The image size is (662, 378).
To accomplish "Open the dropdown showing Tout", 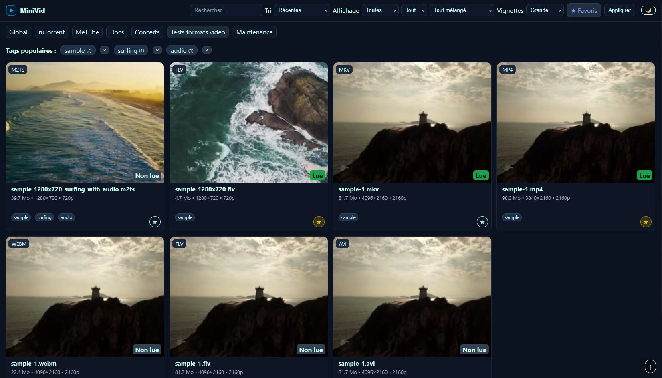I will 414,10.
